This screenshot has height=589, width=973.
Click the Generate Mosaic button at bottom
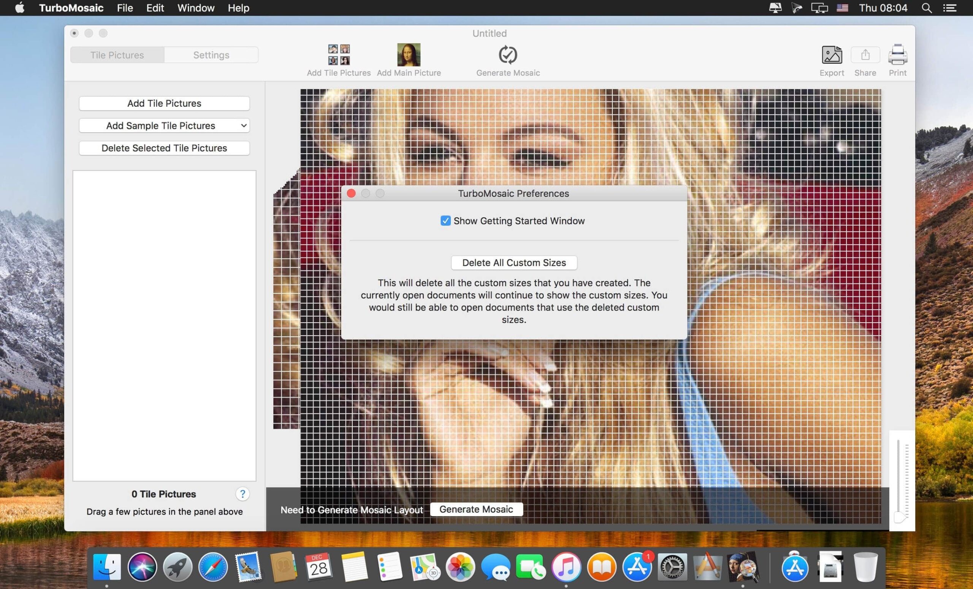coord(476,509)
